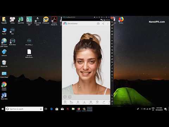Screen dimensions: 169x127
Task: Open the Network desktop icon
Action: pyautogui.click(x=4, y=53)
